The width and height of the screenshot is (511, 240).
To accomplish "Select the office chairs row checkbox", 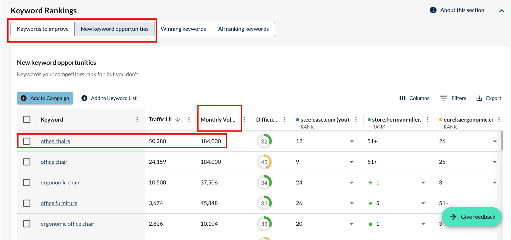I will 27,141.
